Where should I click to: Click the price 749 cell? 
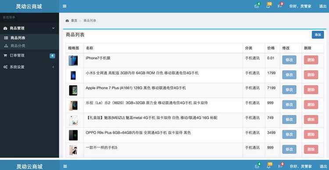pyautogui.click(x=270, y=118)
